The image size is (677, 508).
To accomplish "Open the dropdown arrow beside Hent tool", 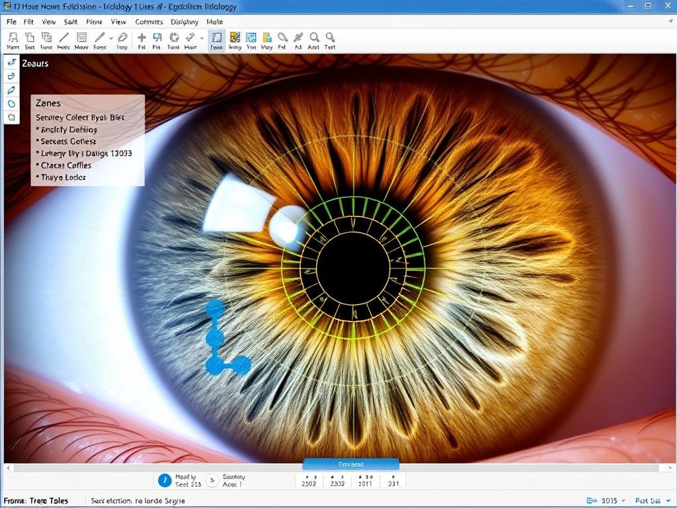I will tap(202, 38).
